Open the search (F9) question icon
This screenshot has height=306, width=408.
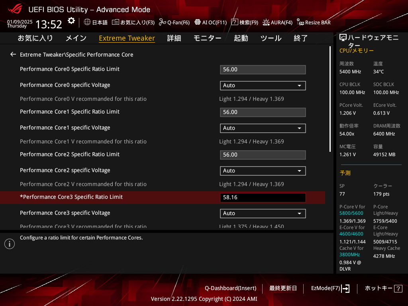pos(235,22)
